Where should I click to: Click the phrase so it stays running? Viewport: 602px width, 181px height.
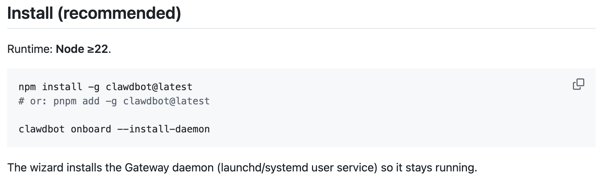click(x=429, y=168)
